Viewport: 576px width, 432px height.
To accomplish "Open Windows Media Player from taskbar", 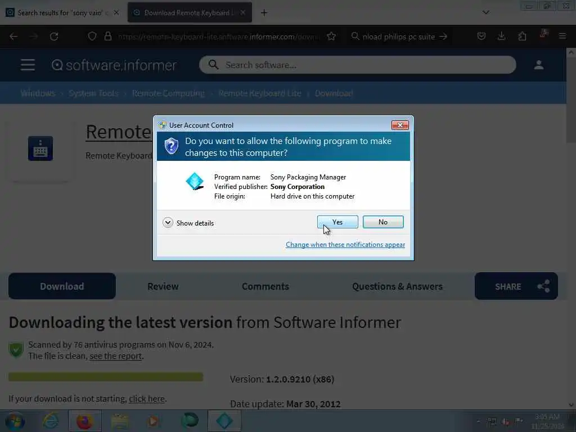I will 153,421.
